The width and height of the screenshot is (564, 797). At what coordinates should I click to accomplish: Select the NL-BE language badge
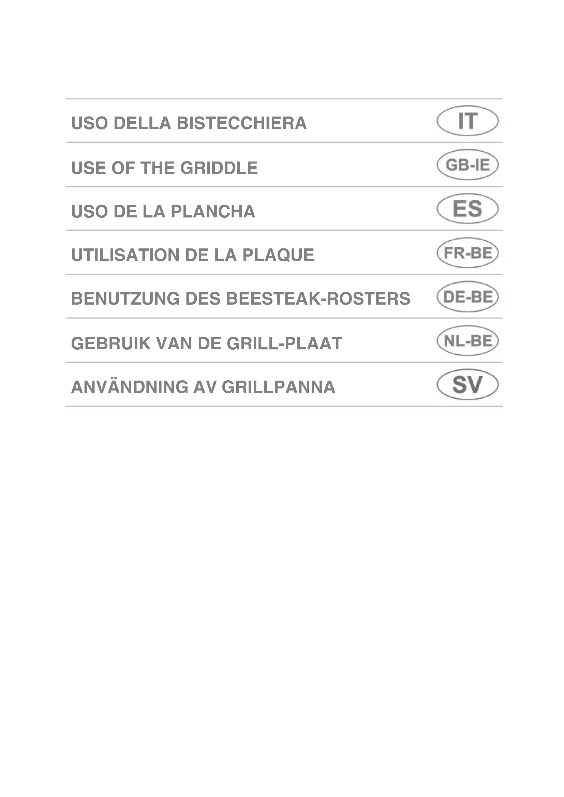point(467,340)
